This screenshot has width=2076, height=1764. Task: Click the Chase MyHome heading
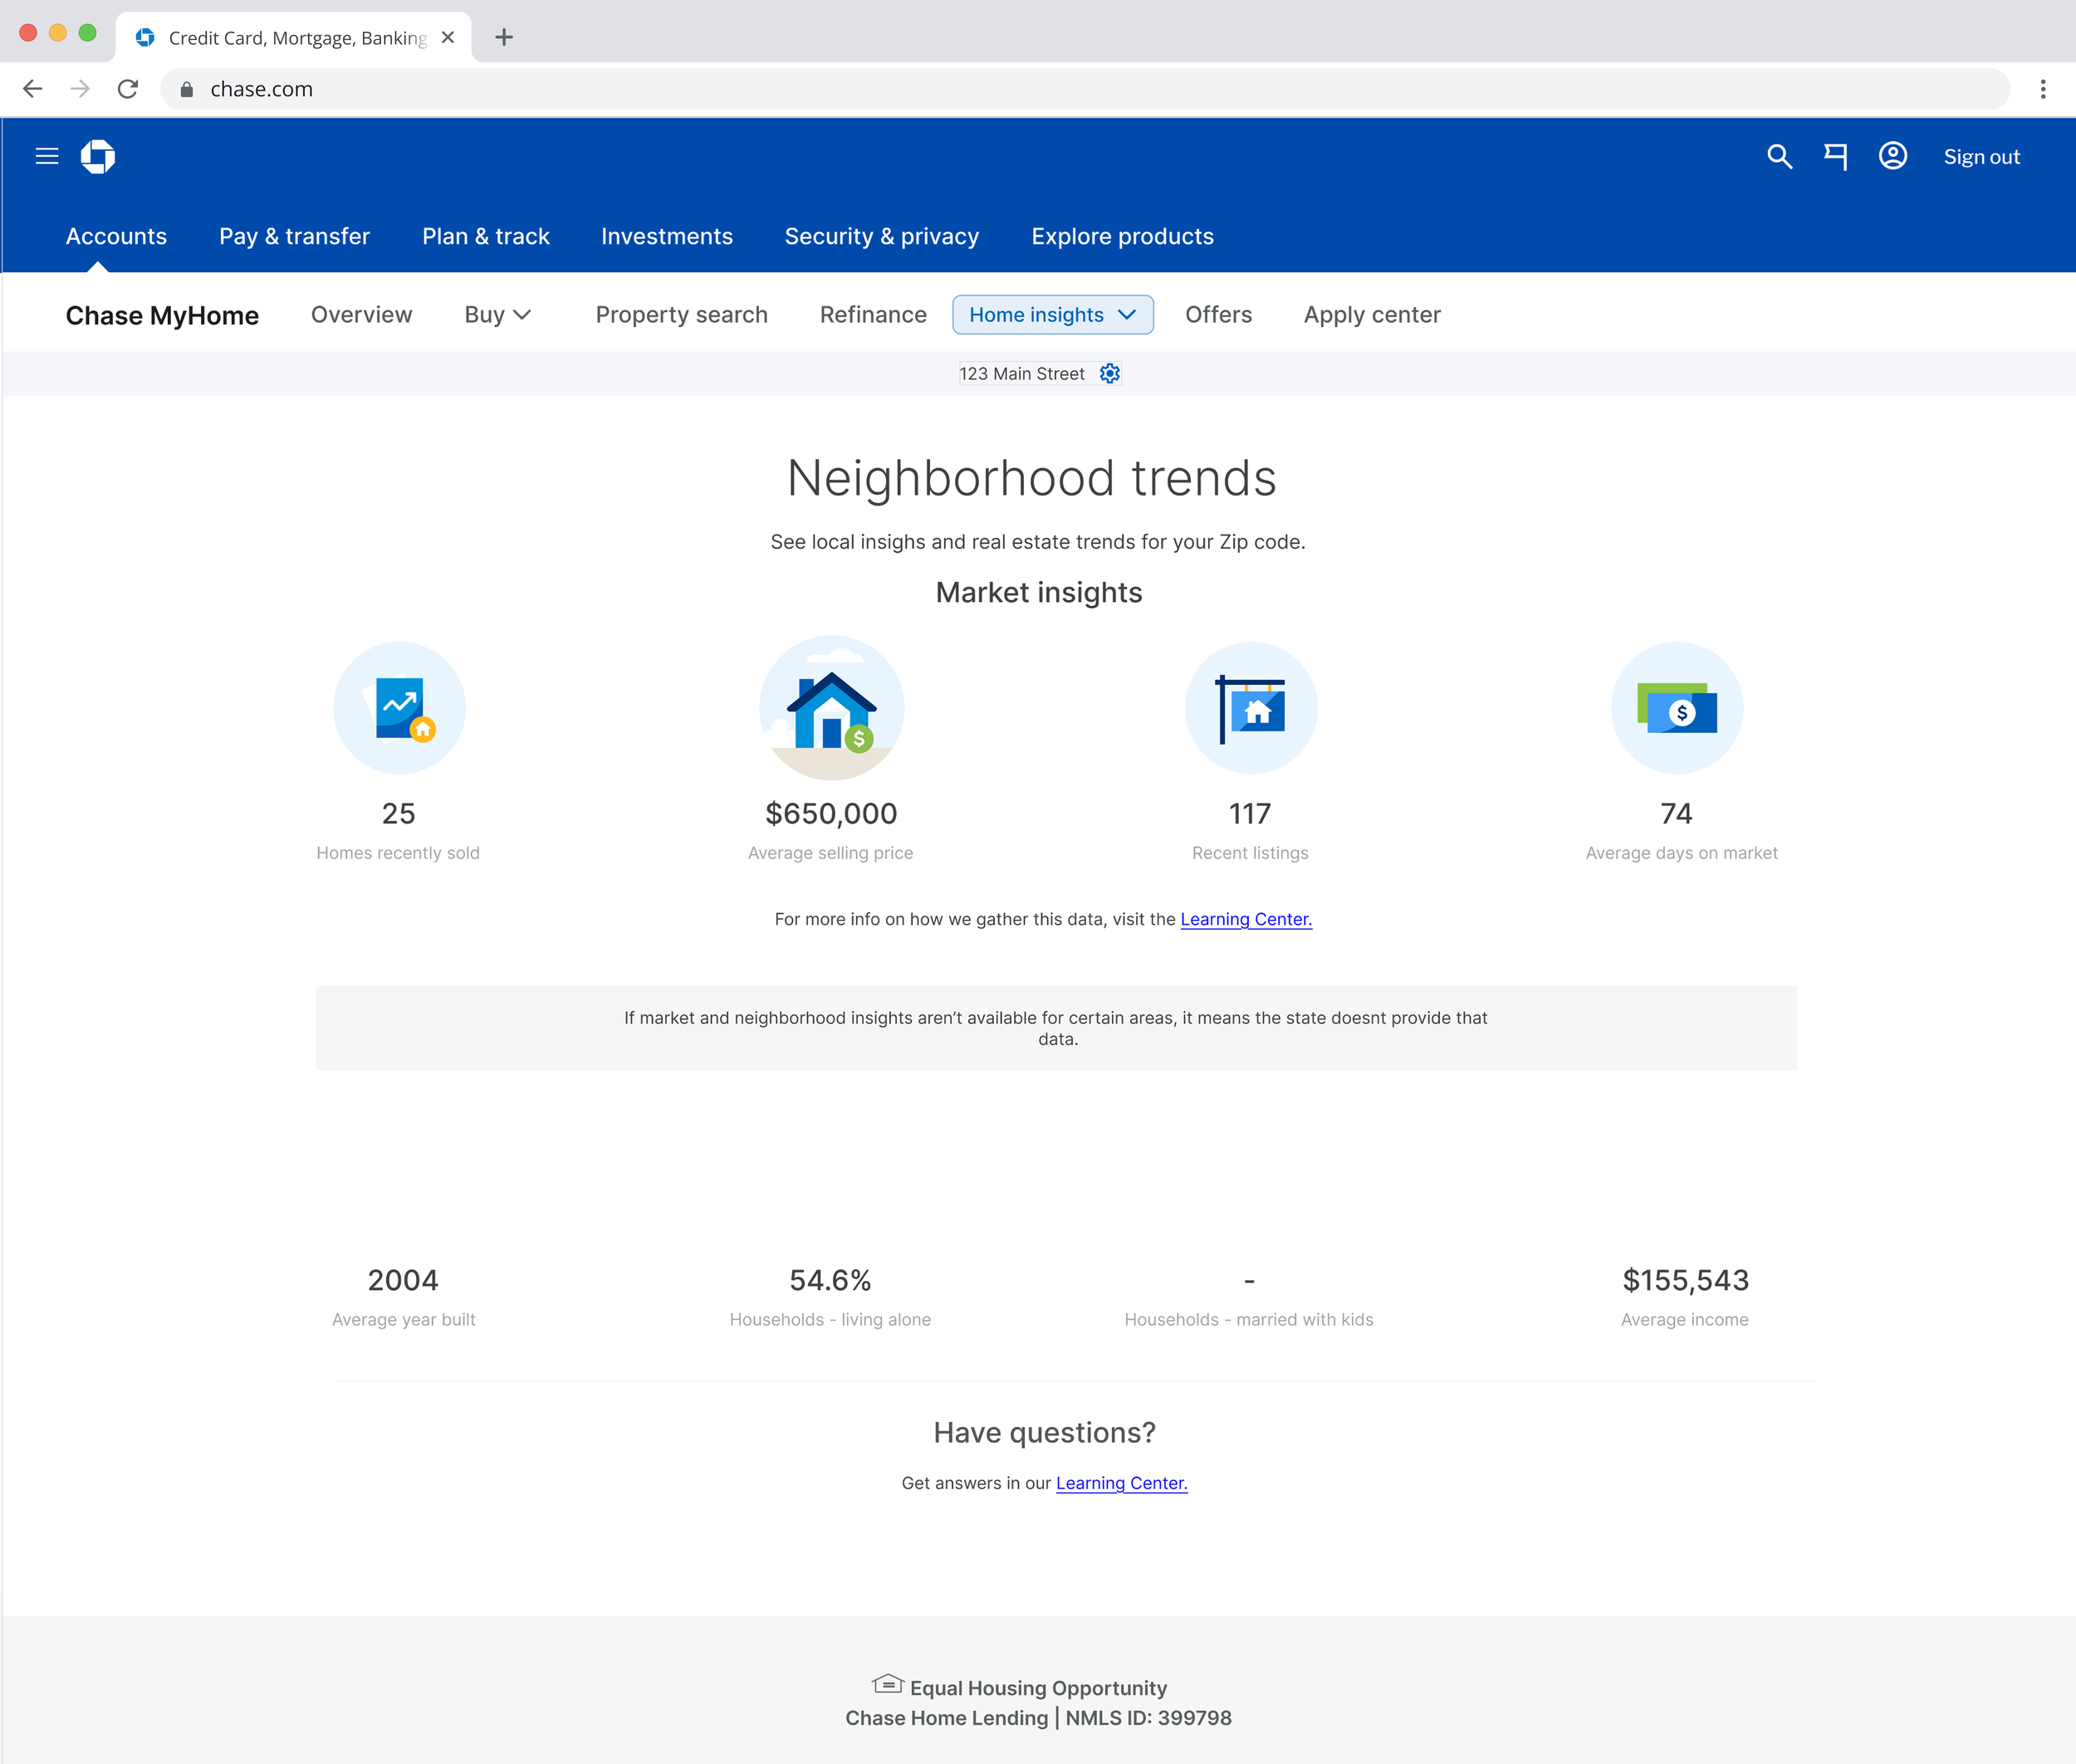point(162,315)
